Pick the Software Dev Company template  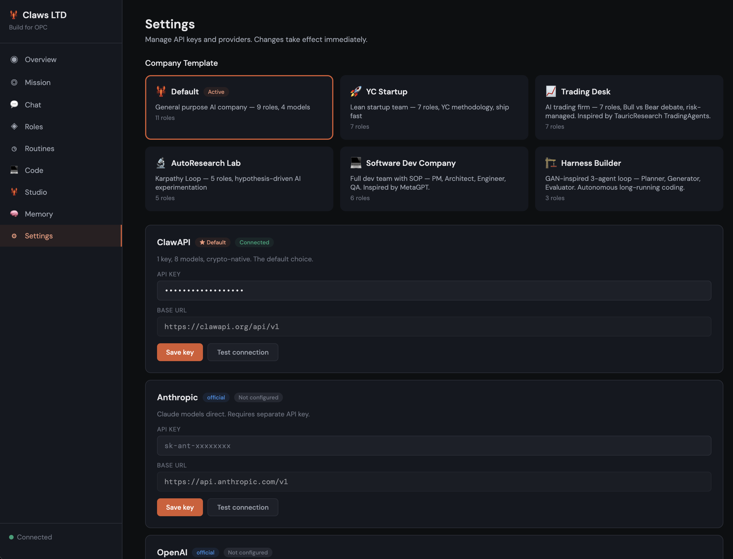click(434, 179)
